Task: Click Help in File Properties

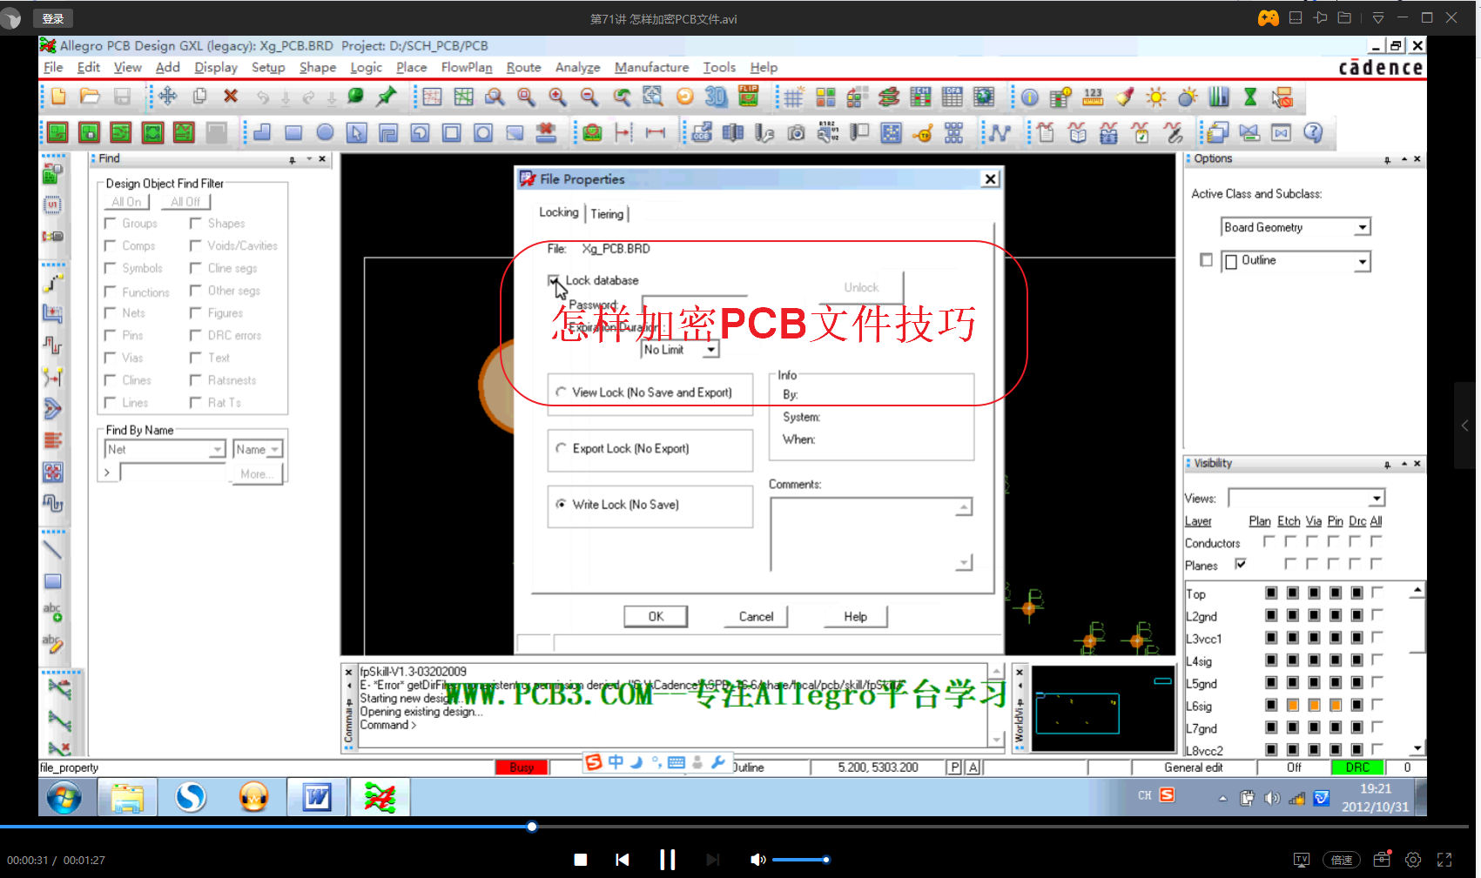Action: coord(855,616)
